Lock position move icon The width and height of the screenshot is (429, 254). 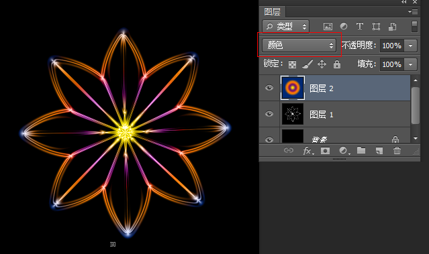click(x=322, y=64)
